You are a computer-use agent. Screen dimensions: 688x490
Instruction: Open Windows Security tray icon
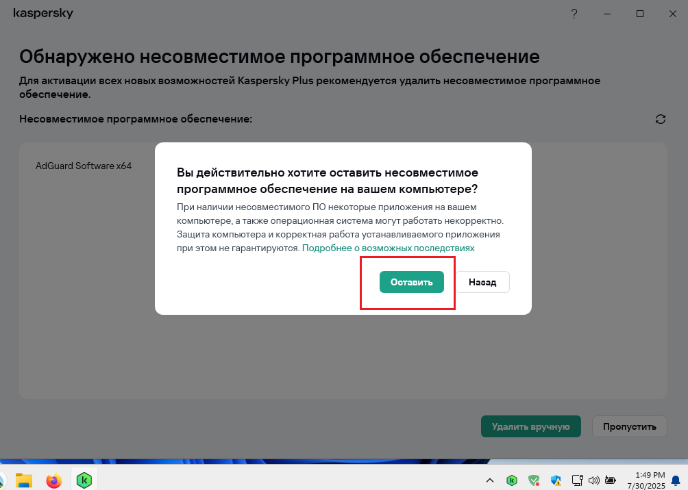point(556,480)
